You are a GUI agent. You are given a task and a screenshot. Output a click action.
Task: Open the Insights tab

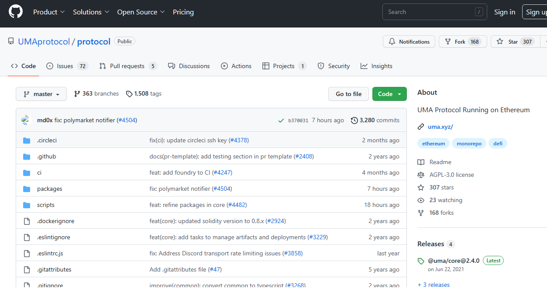[376, 66]
